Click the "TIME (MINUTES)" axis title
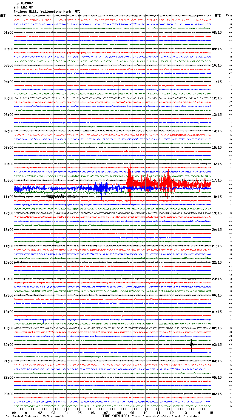Screen dimensions: 233x420 (116, 416)
